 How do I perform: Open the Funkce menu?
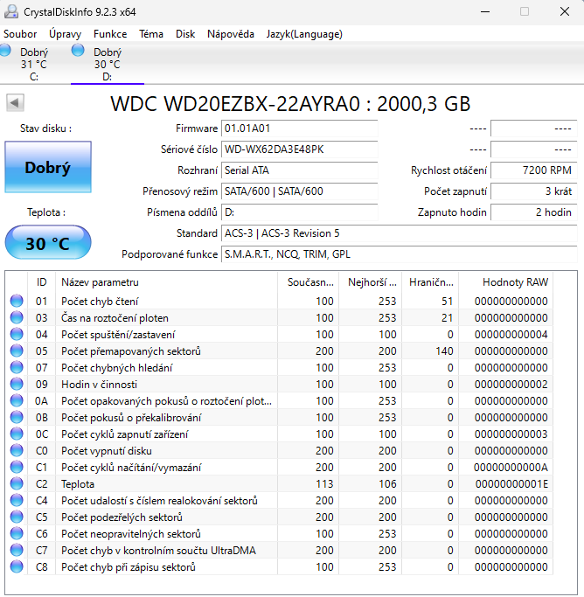[x=110, y=34]
